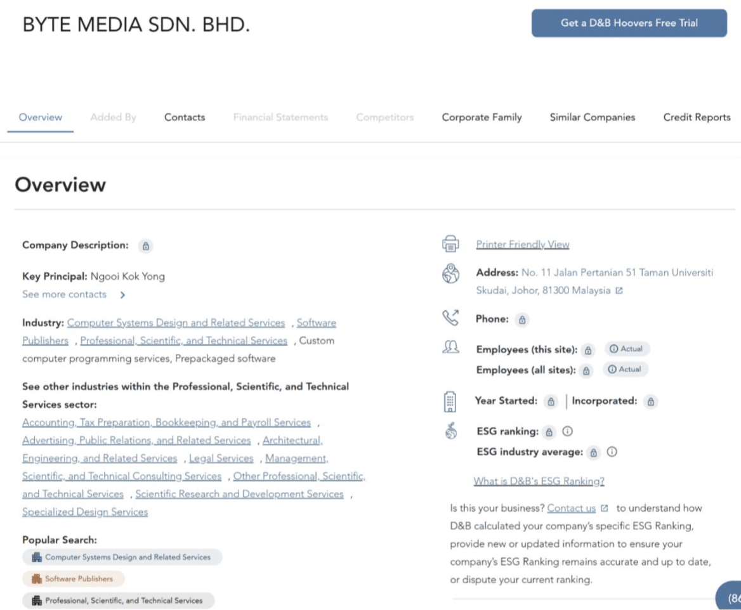Select the greyed Added By tab
This screenshot has width=741, height=610.
click(x=113, y=117)
